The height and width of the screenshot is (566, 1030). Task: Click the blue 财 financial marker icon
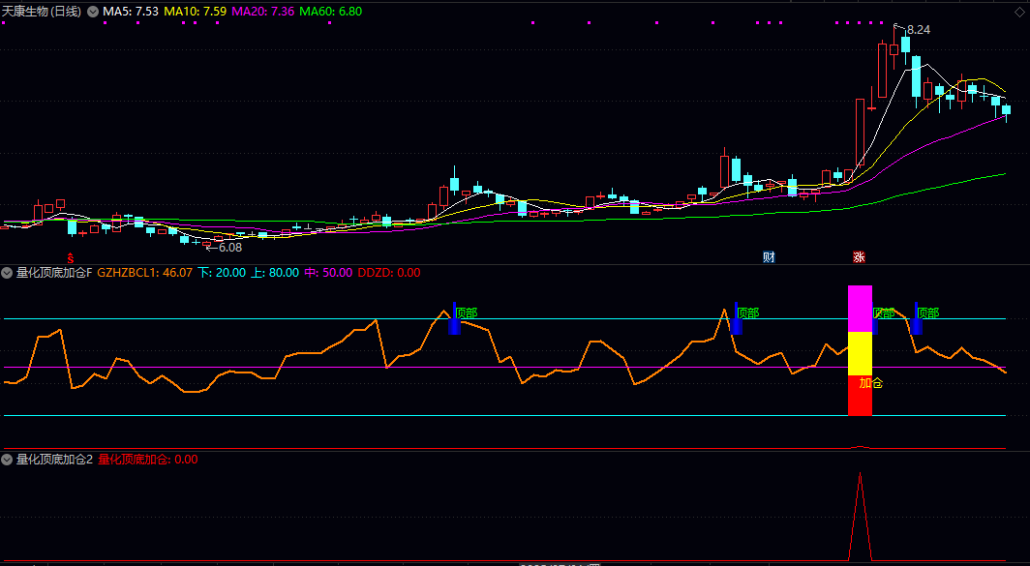[x=769, y=257]
